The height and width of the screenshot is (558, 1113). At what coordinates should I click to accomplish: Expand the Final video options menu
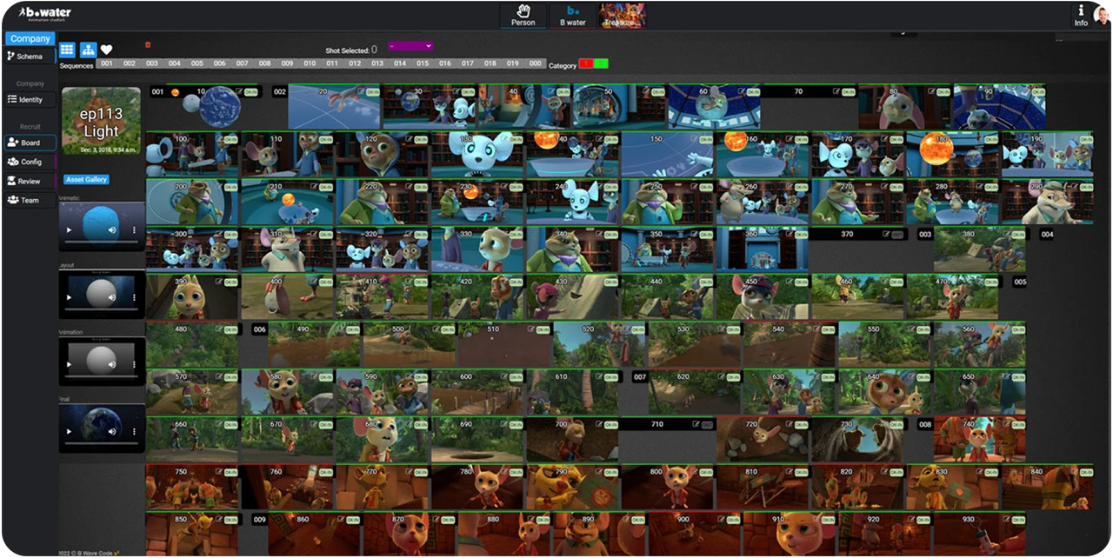pyautogui.click(x=134, y=432)
